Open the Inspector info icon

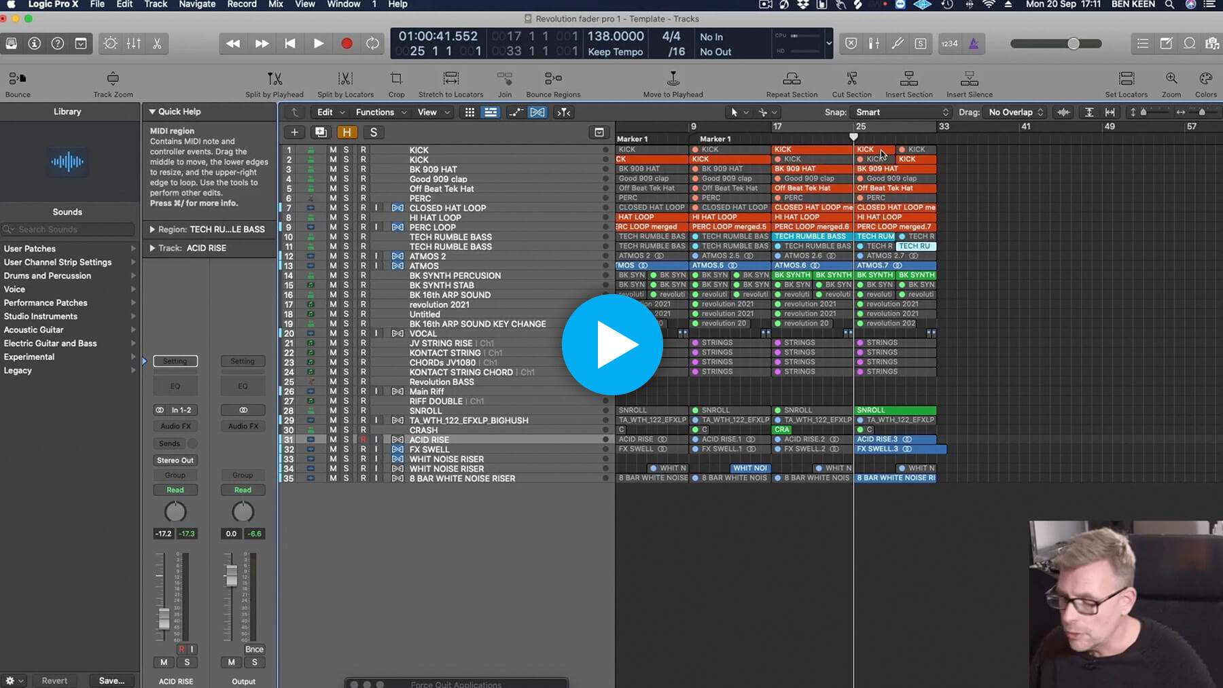tap(35, 43)
